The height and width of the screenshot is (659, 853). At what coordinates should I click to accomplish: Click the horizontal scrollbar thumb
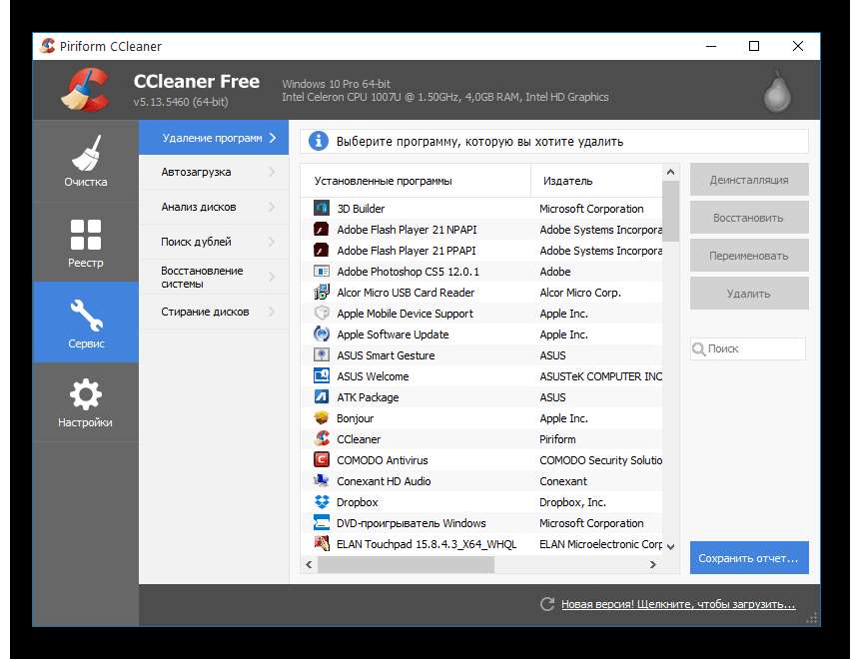click(406, 564)
